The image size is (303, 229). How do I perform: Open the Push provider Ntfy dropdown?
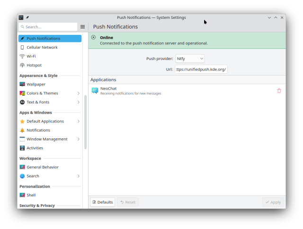tap(190, 59)
